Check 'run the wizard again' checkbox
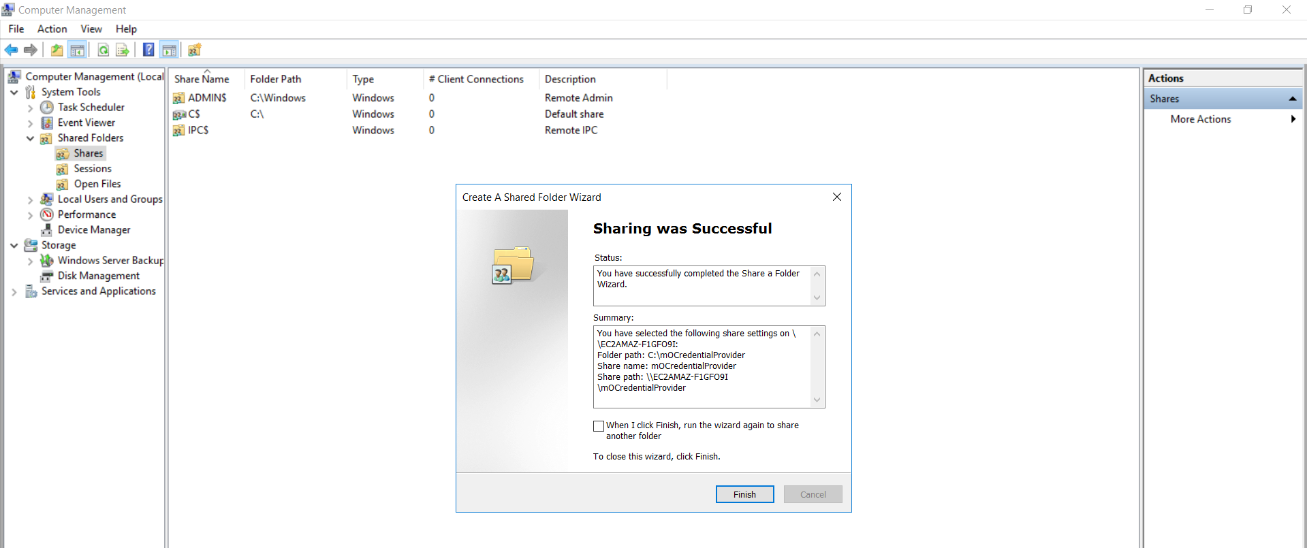 pos(599,426)
